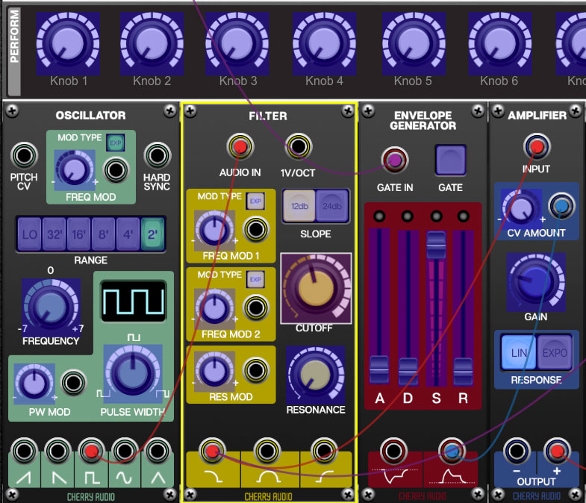The height and width of the screenshot is (503, 586).
Task: Click the Amplifier positive OUTPUT jack
Action: point(557,452)
